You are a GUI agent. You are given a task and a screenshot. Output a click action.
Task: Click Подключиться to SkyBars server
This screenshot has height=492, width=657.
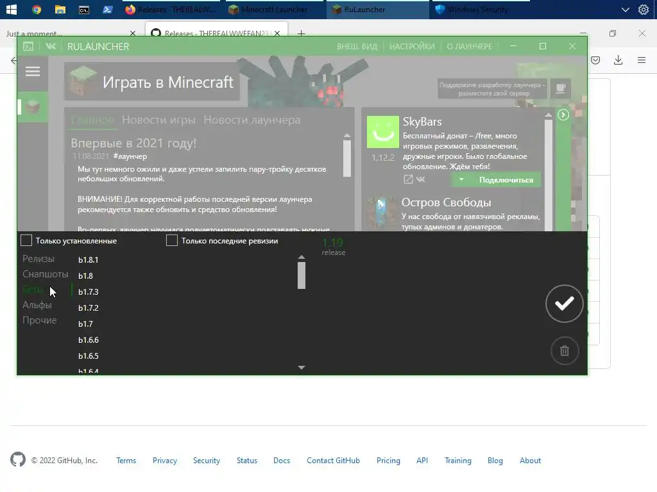506,180
